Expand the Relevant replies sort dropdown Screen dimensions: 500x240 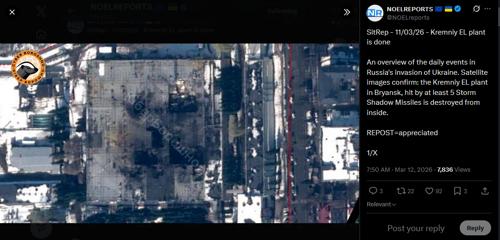pos(382,204)
